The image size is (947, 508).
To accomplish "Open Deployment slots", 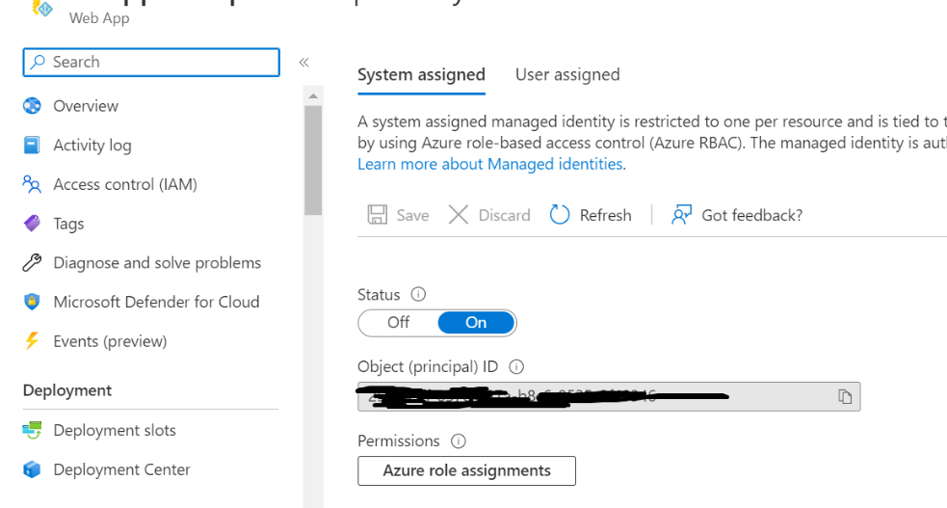I will (114, 430).
